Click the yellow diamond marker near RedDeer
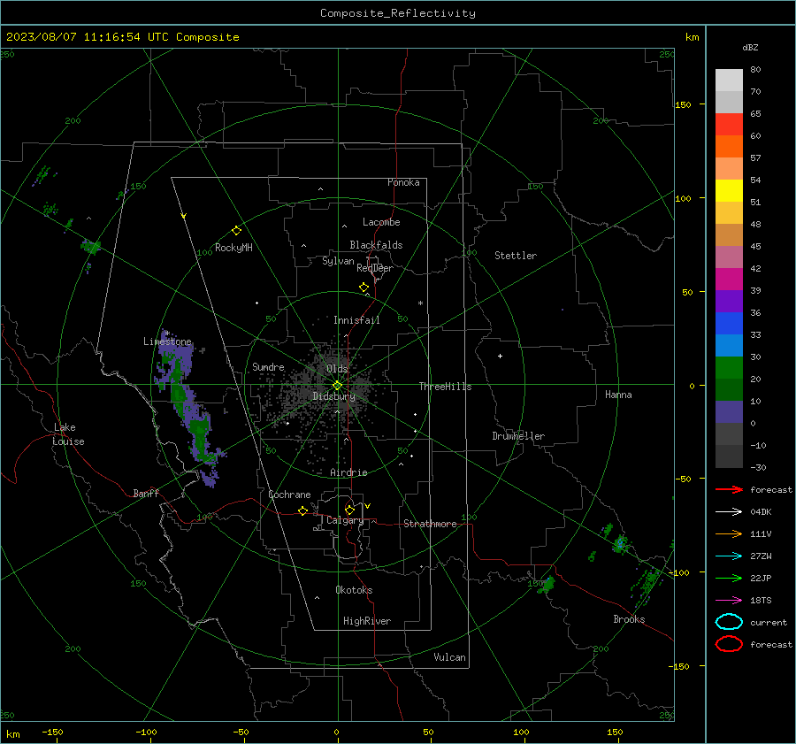Viewport: 796px width, 744px height. click(x=364, y=288)
